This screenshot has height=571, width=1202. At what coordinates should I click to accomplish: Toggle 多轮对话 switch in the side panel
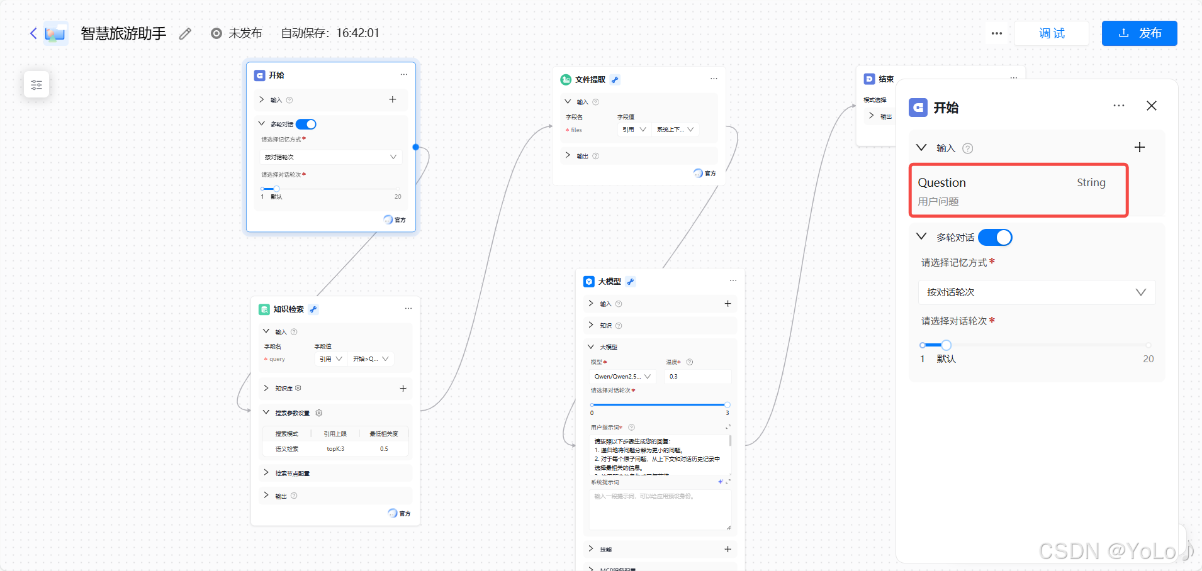(x=995, y=237)
